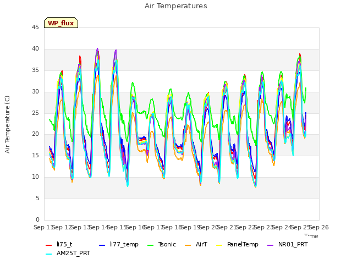This screenshot has width=352, height=264.
Task: Click the Sep 16 x-axis tick label
Action: 135,227
